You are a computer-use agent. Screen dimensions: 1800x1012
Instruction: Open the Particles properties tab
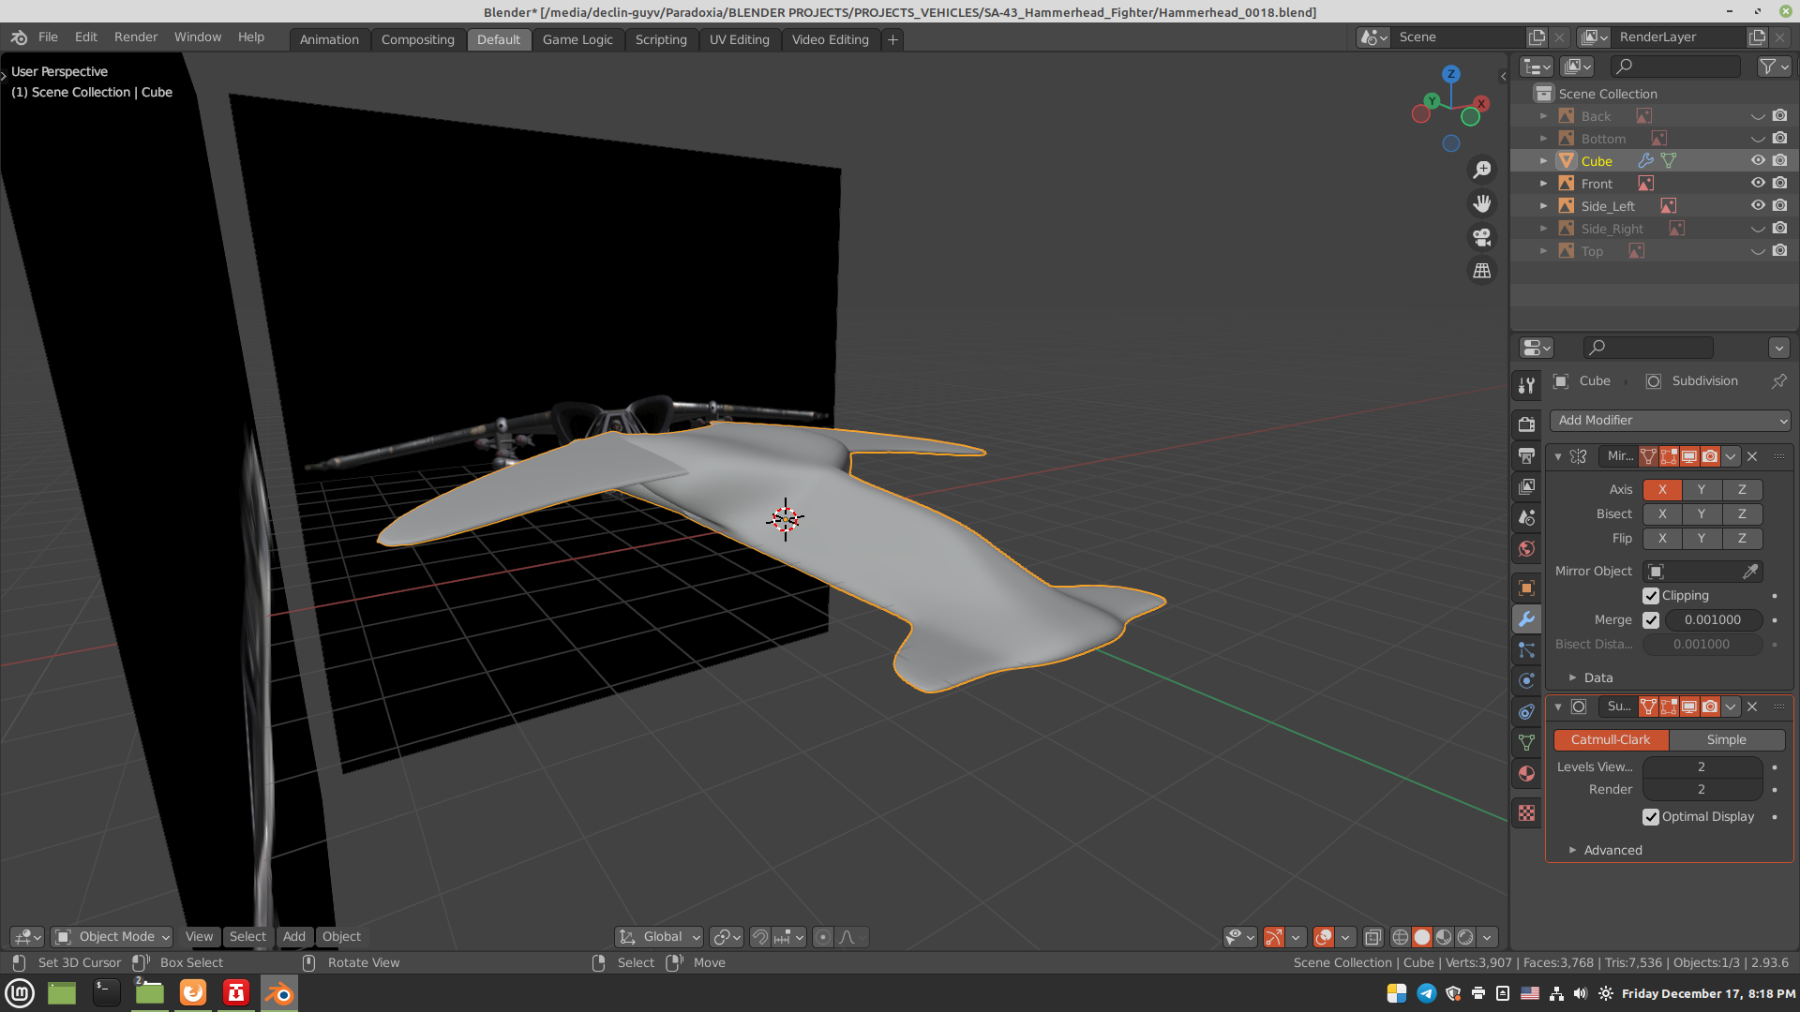pos(1527,650)
